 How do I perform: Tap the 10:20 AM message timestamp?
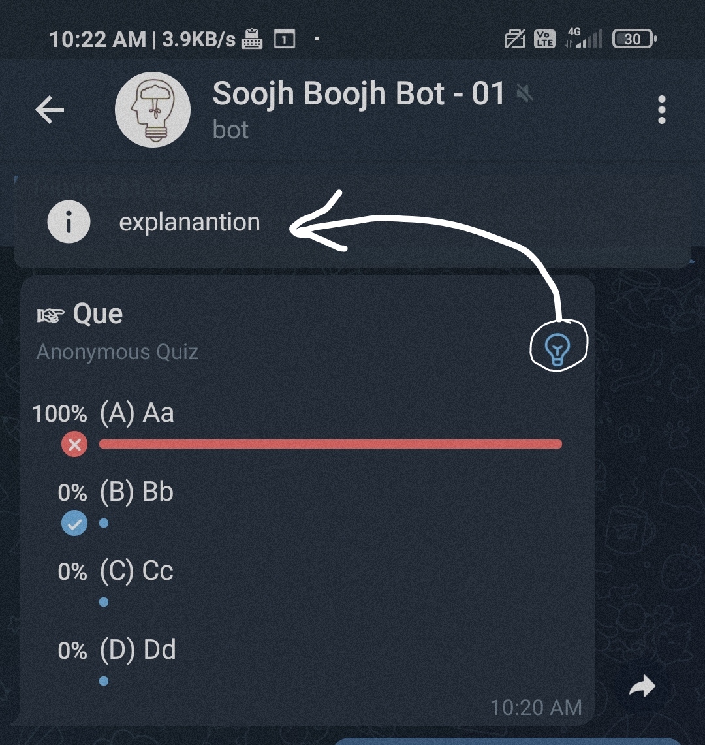pos(536,707)
